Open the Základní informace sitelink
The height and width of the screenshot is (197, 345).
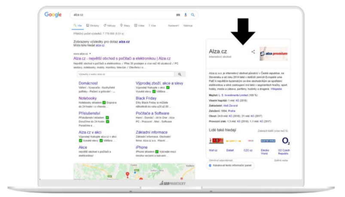click(x=152, y=132)
